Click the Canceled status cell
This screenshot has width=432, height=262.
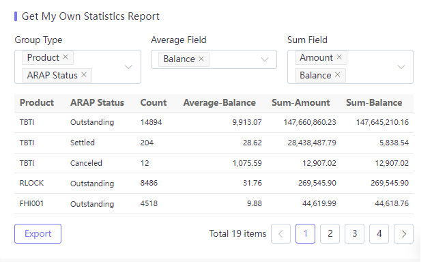[86, 163]
